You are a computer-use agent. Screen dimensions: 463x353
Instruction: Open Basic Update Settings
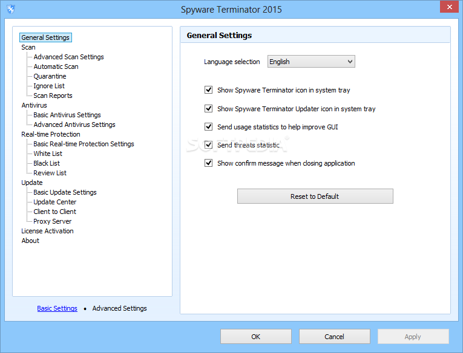pyautogui.click(x=65, y=192)
